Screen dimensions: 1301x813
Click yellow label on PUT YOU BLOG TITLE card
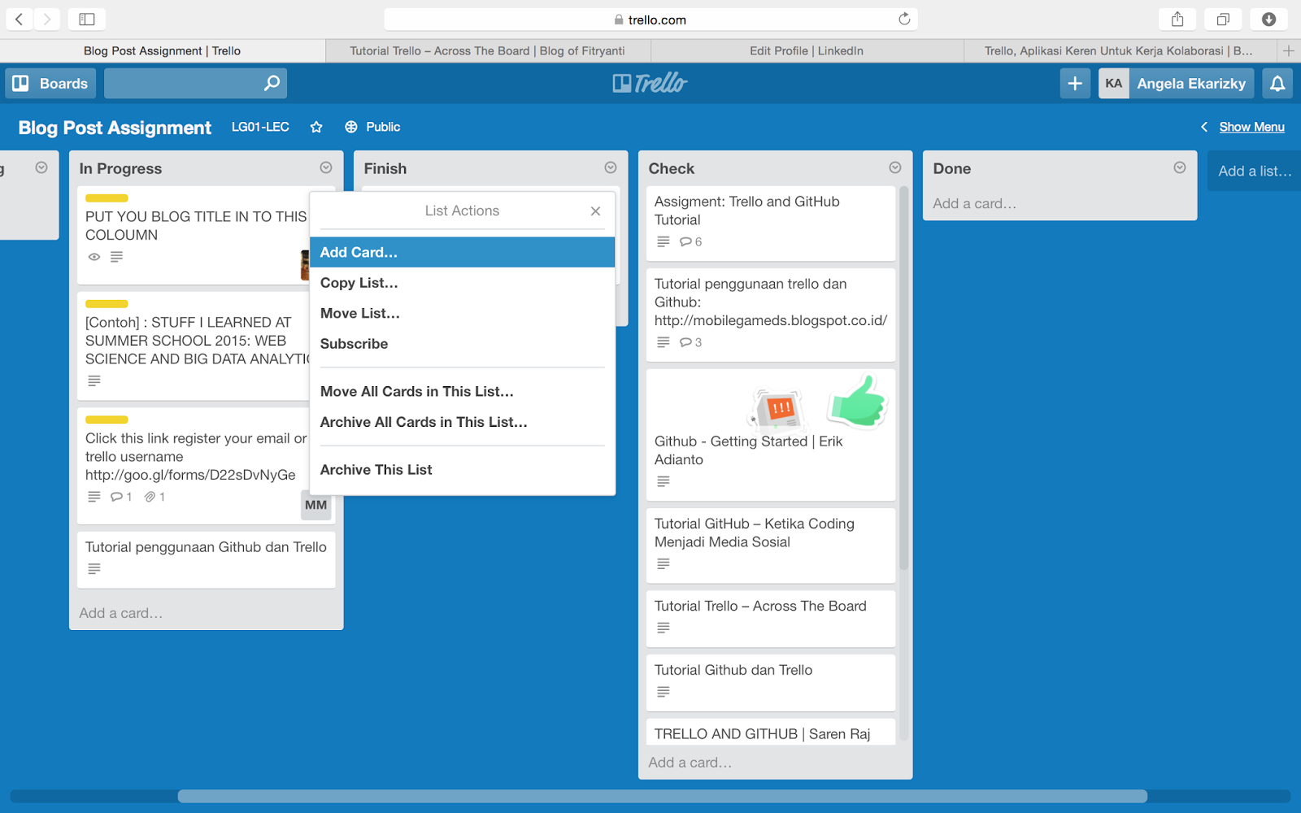coord(107,198)
